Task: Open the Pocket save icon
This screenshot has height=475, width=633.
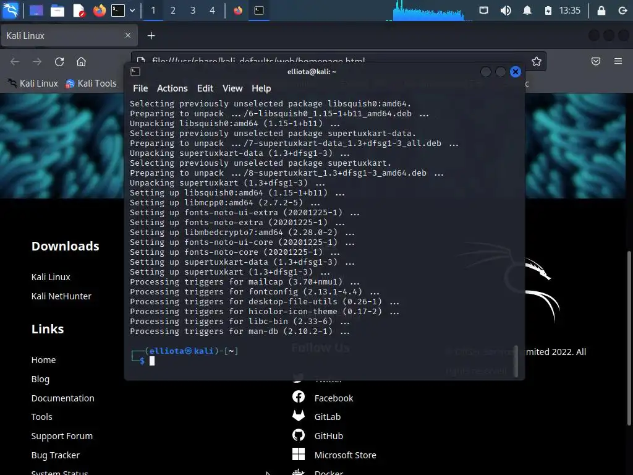Action: [x=596, y=61]
